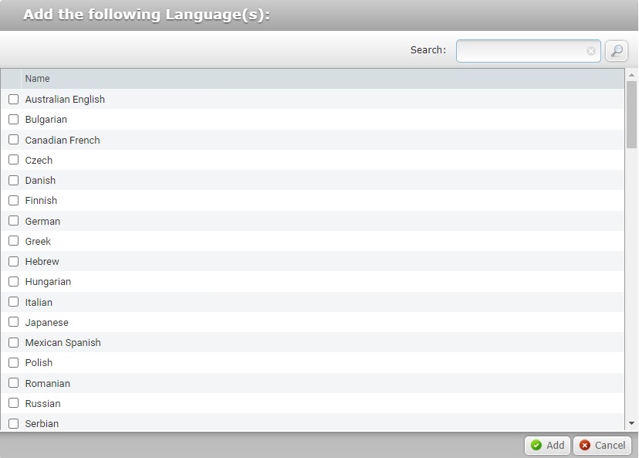Tick the Mexican Spanish checkbox
Viewport: 639px width, 458px height.
pos(13,342)
